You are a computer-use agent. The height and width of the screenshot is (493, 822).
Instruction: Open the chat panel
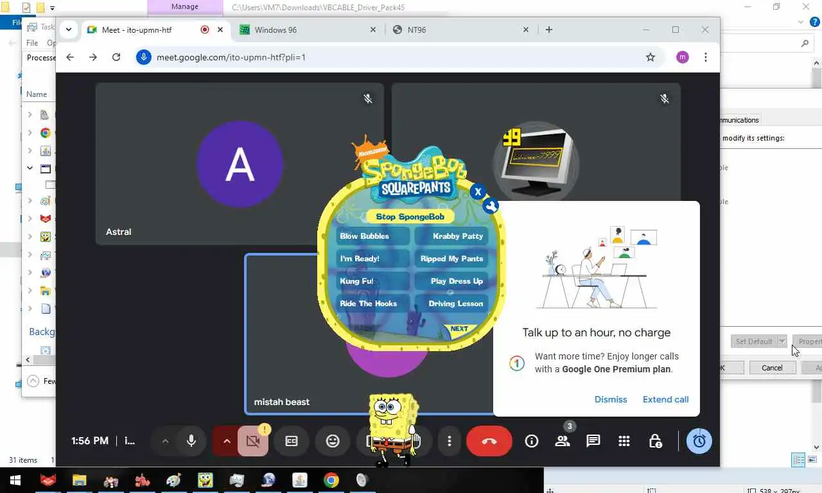593,441
